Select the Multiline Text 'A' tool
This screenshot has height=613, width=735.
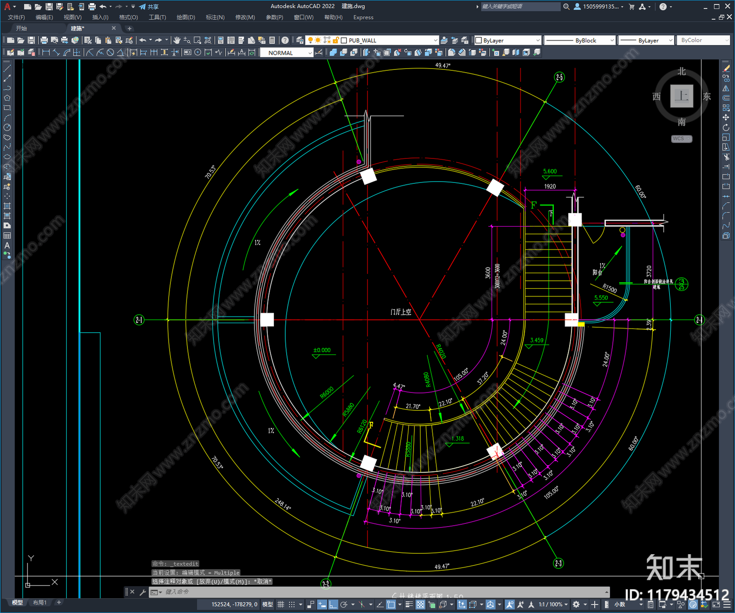coord(7,245)
